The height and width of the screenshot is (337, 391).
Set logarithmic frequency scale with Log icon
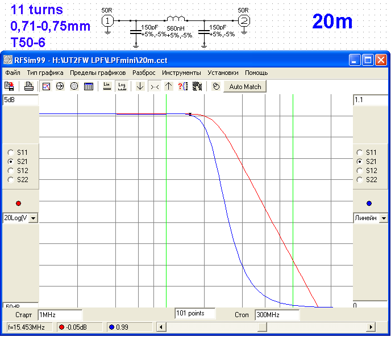coord(122,86)
